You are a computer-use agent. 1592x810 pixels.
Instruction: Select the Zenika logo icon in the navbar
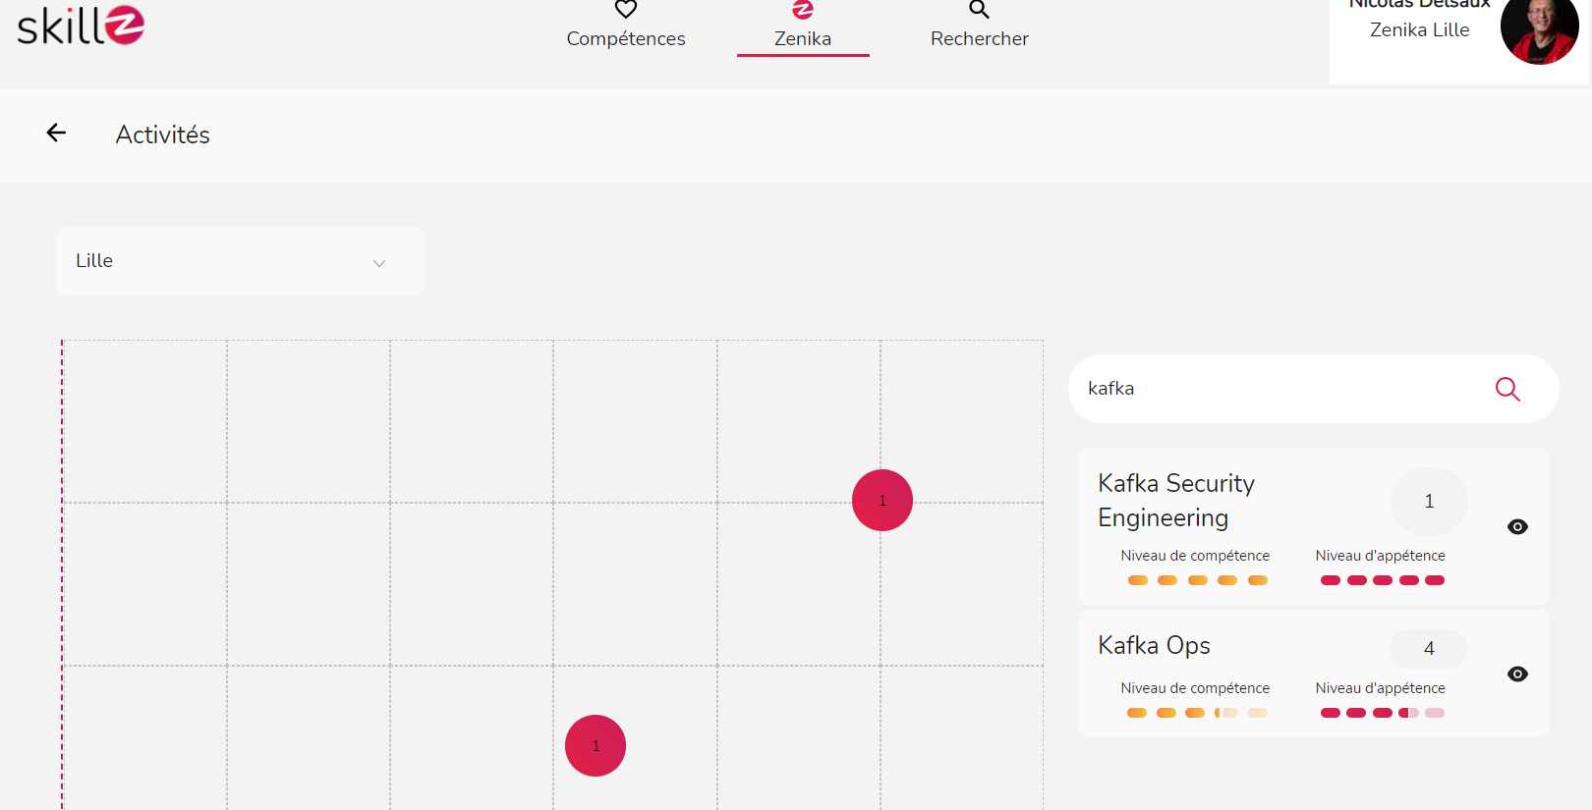point(802,10)
